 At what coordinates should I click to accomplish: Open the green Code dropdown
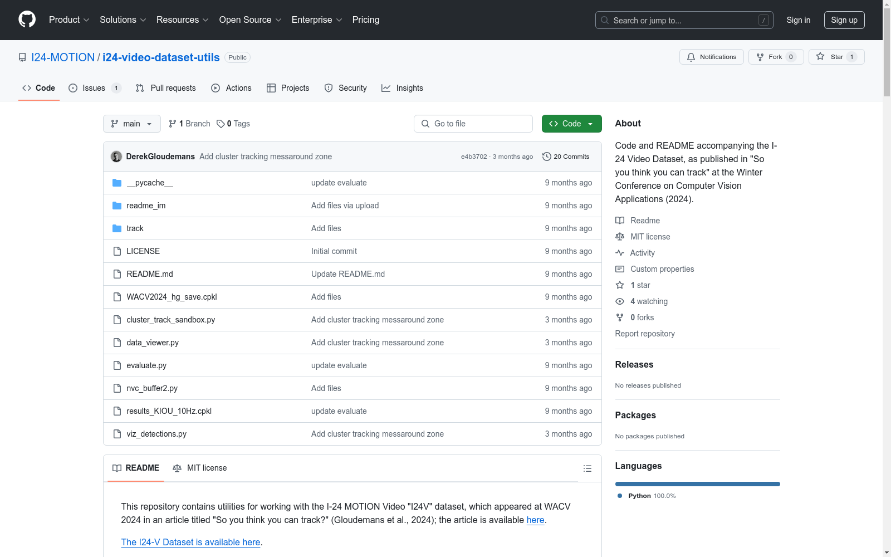(x=571, y=124)
